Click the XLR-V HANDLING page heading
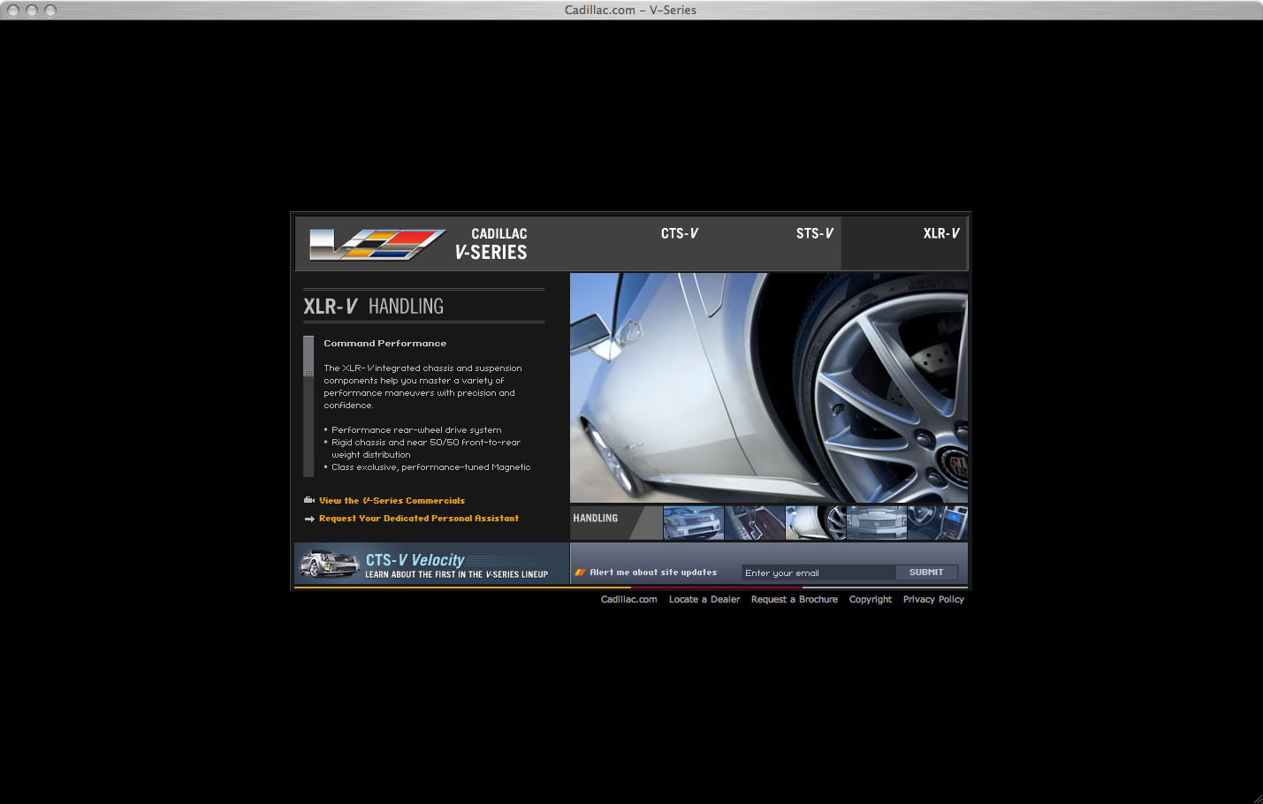The height and width of the screenshot is (804, 1263). 374,307
